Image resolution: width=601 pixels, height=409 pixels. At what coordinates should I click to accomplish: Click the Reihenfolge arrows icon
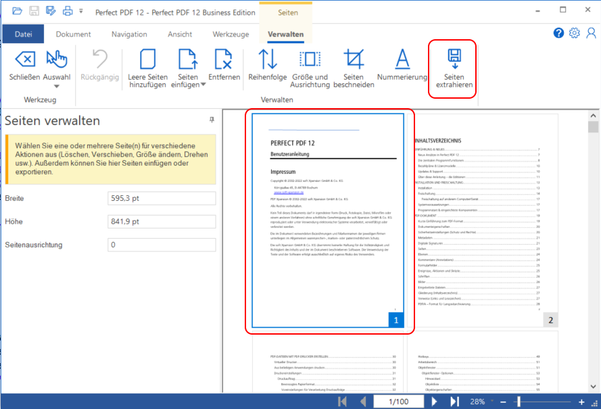pyautogui.click(x=268, y=59)
